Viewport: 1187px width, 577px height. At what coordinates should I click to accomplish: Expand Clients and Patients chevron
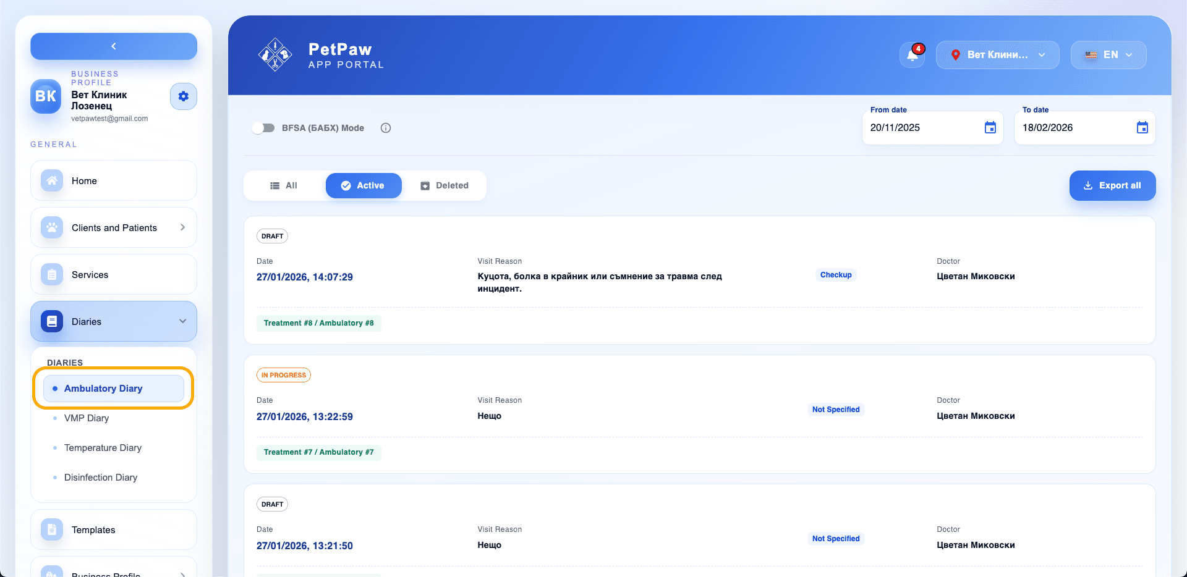(x=182, y=227)
